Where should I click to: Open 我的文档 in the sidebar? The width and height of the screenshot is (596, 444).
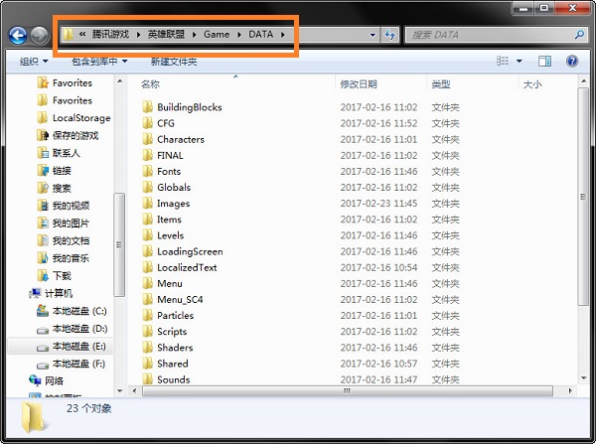[71, 240]
